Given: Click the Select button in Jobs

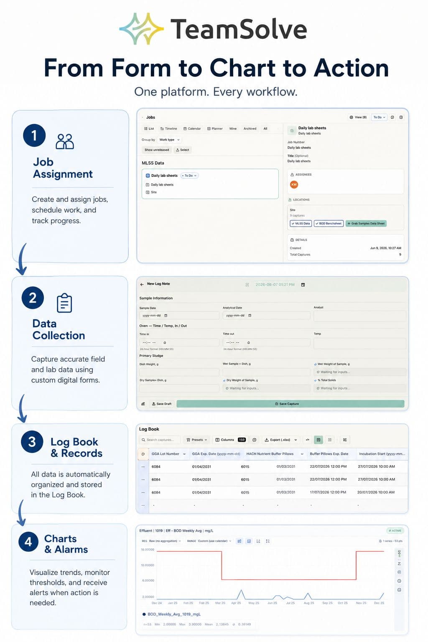Looking at the screenshot, I should pyautogui.click(x=183, y=150).
